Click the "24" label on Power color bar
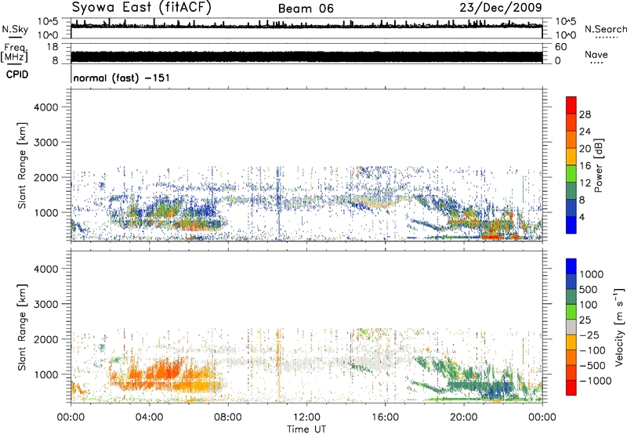The width and height of the screenshot is (627, 434). (x=585, y=132)
